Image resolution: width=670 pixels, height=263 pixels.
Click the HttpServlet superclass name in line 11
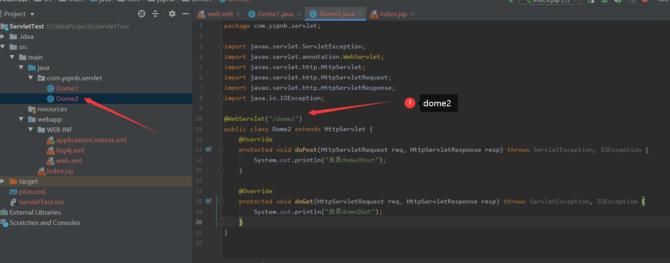coord(345,129)
